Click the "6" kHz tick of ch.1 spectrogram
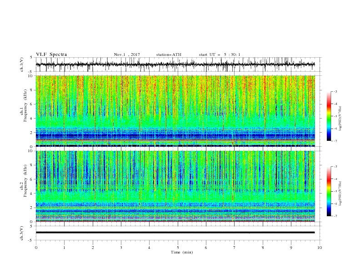360x278 pixels. 32,104
